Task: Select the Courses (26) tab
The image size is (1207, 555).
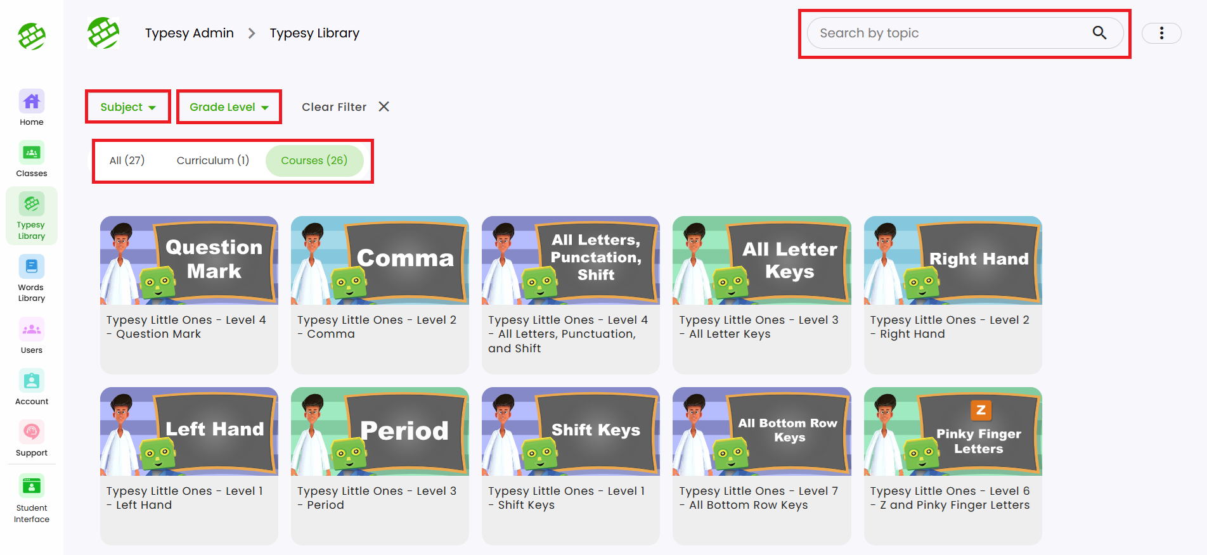Action: [314, 160]
